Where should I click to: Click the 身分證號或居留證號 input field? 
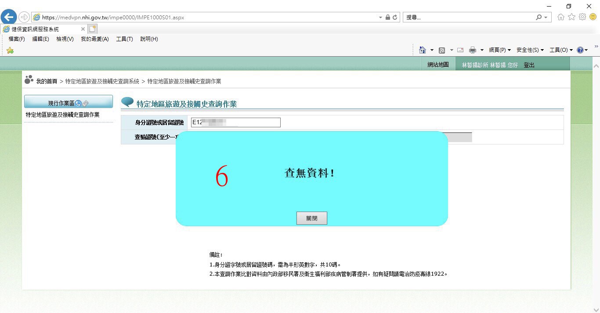click(x=236, y=122)
